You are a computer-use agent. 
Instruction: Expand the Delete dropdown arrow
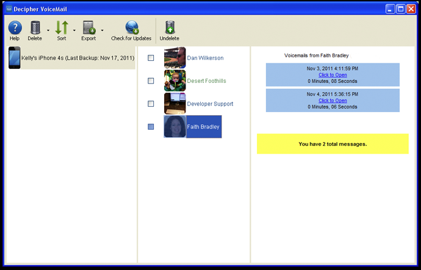(48, 30)
